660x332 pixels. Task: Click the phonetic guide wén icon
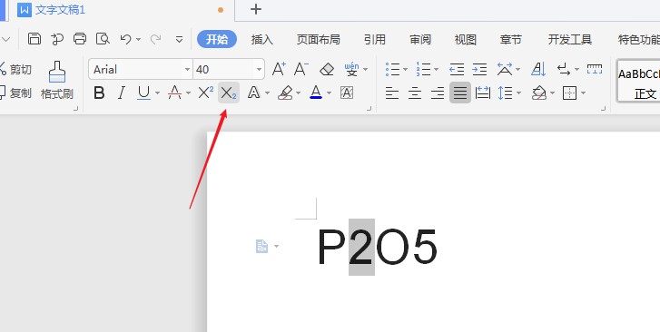click(351, 69)
